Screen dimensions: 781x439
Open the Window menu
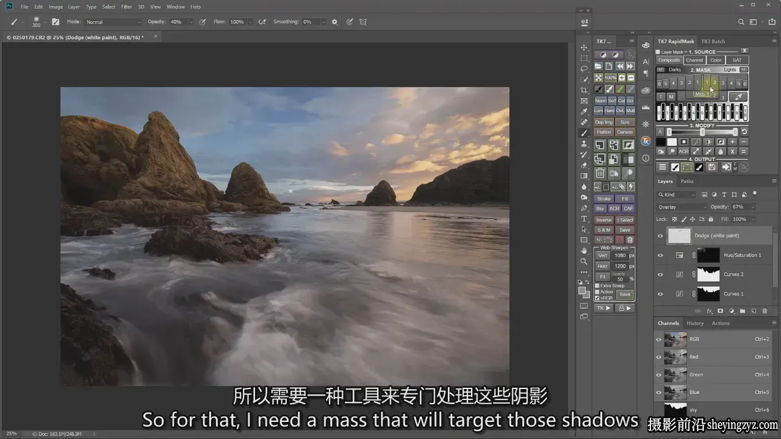176,7
